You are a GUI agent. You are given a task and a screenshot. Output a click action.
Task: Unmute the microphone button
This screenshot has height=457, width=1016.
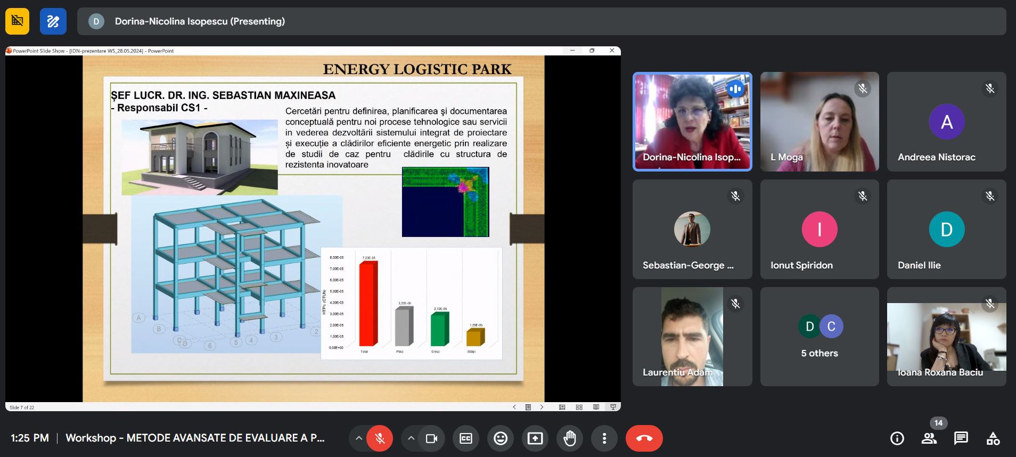(x=380, y=438)
